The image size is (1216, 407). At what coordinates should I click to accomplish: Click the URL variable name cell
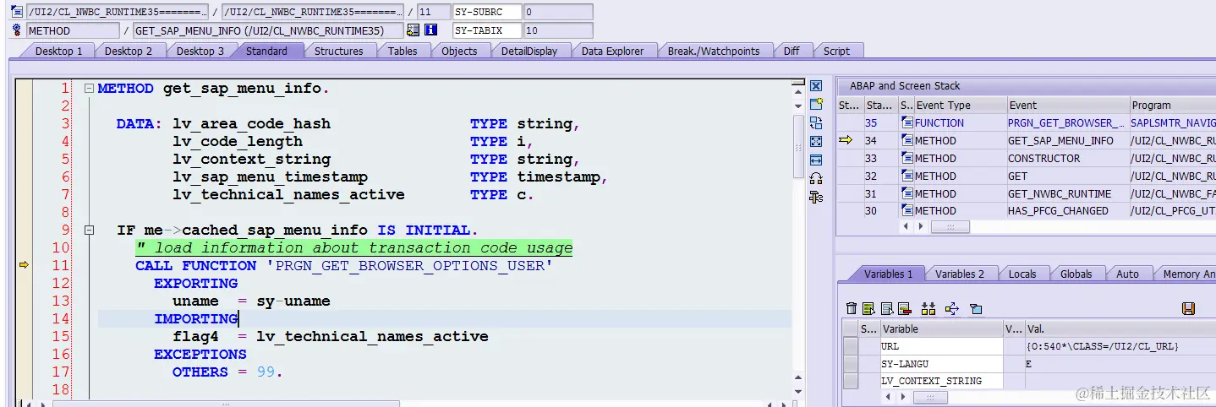(x=941, y=346)
